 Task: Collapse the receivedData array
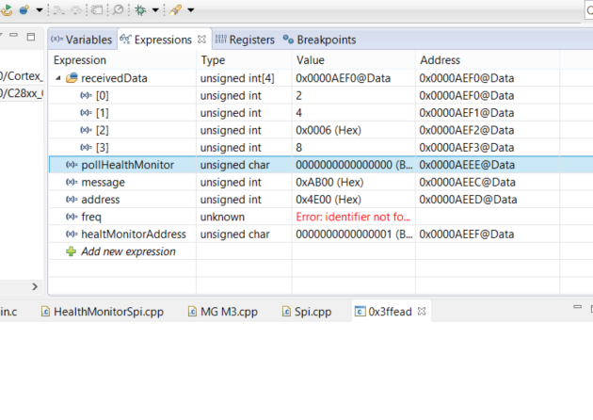click(x=57, y=78)
